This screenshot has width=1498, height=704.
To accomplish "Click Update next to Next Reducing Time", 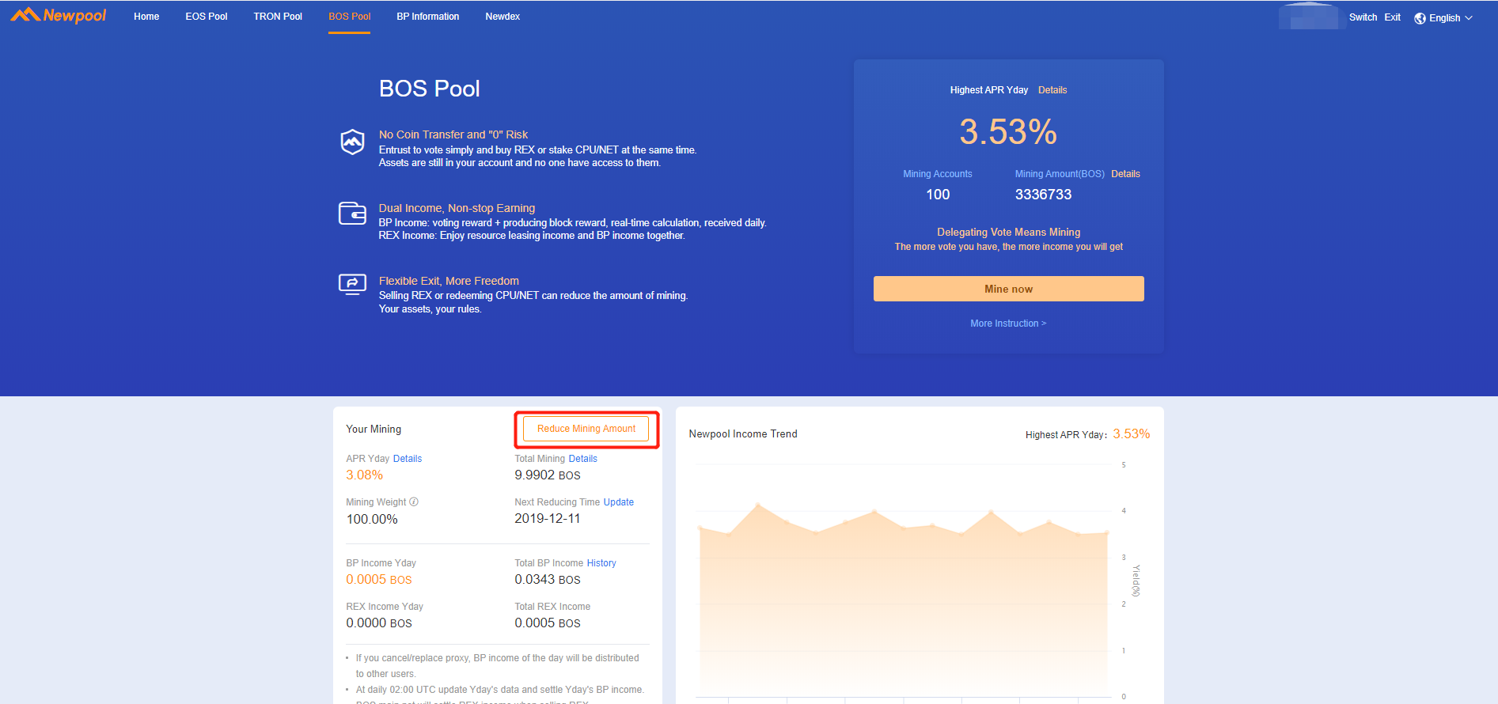I will pyautogui.click(x=618, y=502).
